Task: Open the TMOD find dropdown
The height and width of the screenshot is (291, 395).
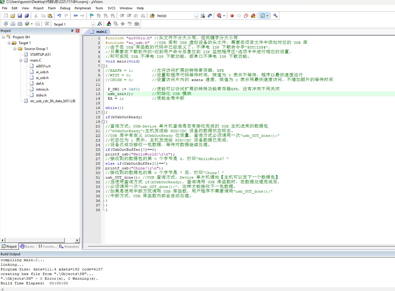Action: tap(196, 16)
